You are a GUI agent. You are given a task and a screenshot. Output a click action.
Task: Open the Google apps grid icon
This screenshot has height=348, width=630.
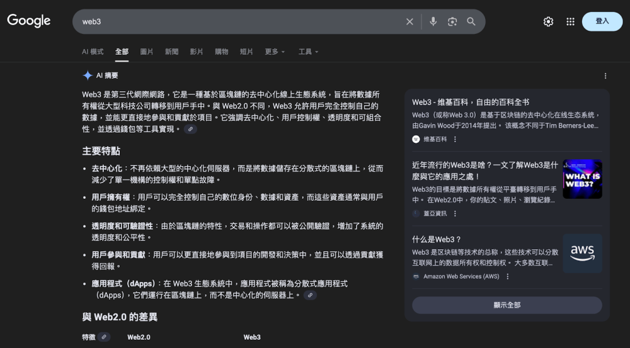(x=570, y=21)
